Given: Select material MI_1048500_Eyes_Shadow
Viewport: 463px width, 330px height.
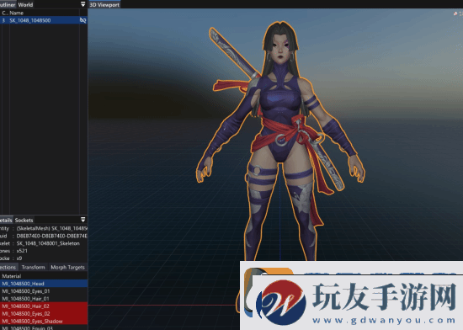Looking at the screenshot, I should pyautogui.click(x=44, y=321).
